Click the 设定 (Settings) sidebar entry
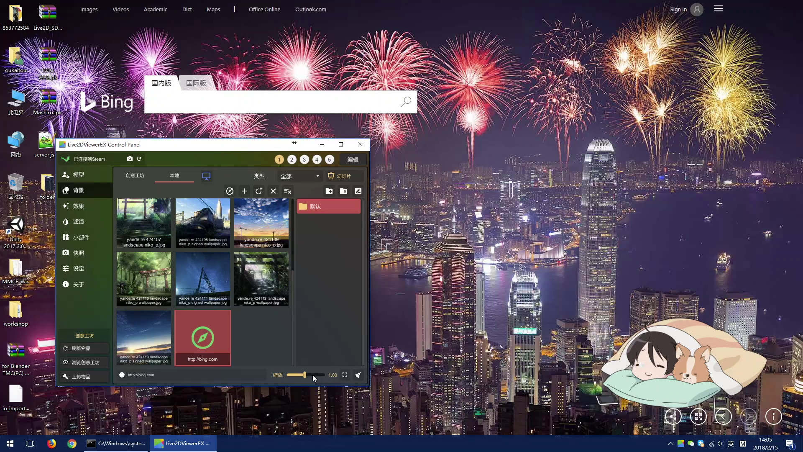This screenshot has width=803, height=452. click(x=78, y=268)
